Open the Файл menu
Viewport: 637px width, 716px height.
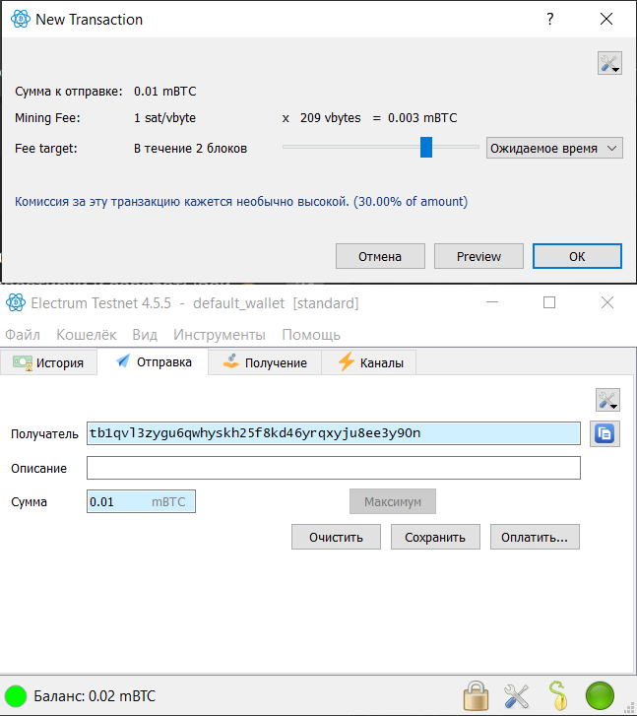click(x=23, y=335)
